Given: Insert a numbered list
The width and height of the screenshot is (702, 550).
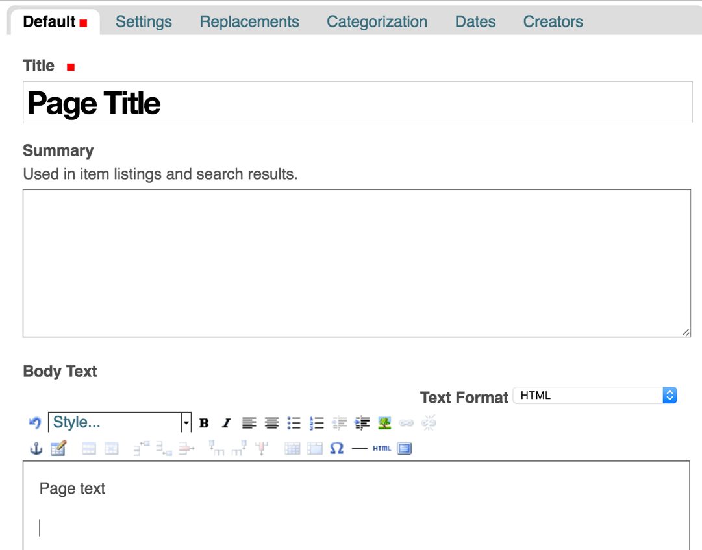Looking at the screenshot, I should (x=316, y=423).
